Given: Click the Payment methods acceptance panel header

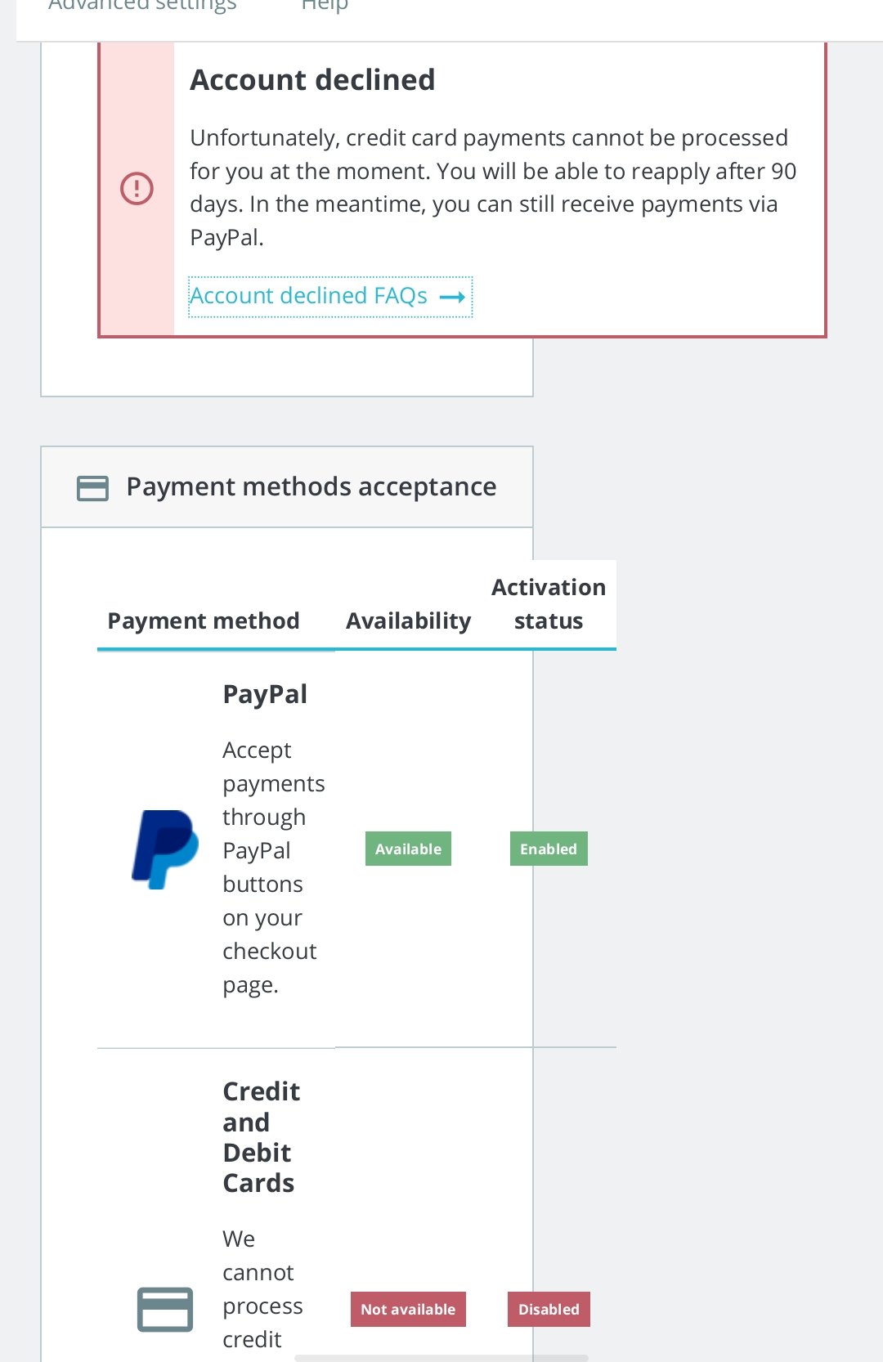Looking at the screenshot, I should tap(311, 487).
